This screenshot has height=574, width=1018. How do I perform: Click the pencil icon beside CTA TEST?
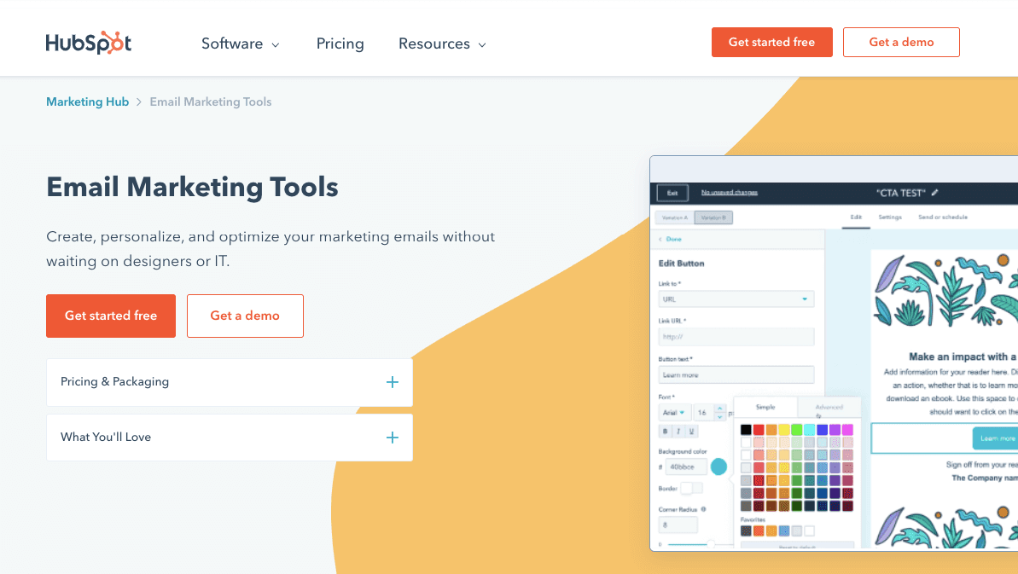935,193
